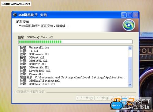
Task: Select log line LiveUpd360.dll
Action: click(35, 71)
